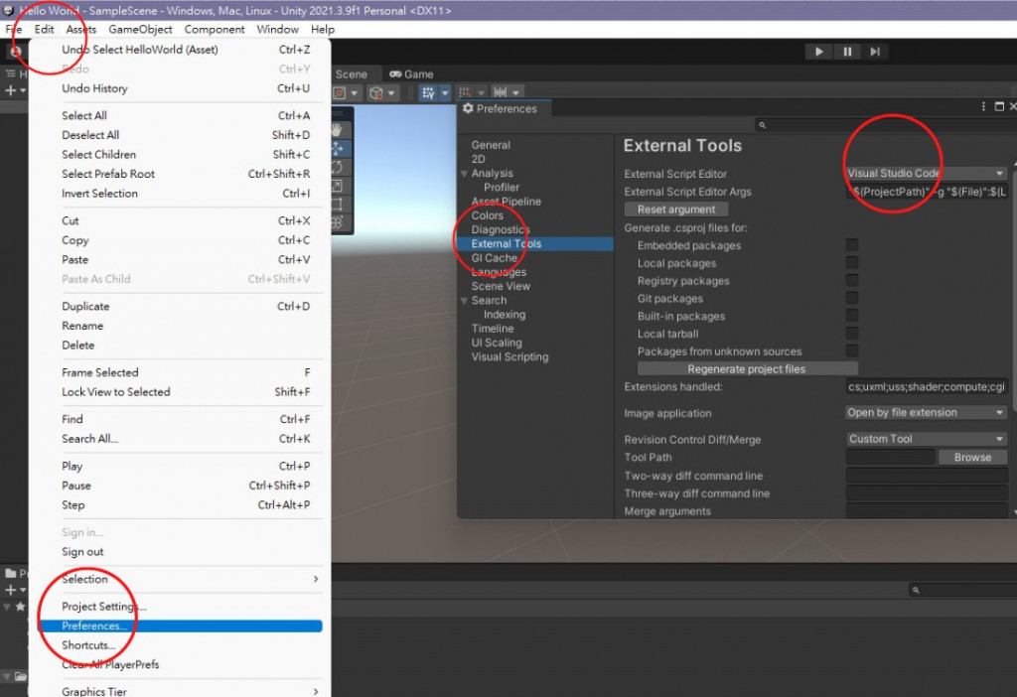The height and width of the screenshot is (697, 1017).
Task: Open the snap increment dropdown arrow
Action: coord(515,93)
